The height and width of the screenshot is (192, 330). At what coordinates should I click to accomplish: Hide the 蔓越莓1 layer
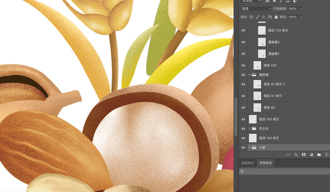click(x=243, y=54)
